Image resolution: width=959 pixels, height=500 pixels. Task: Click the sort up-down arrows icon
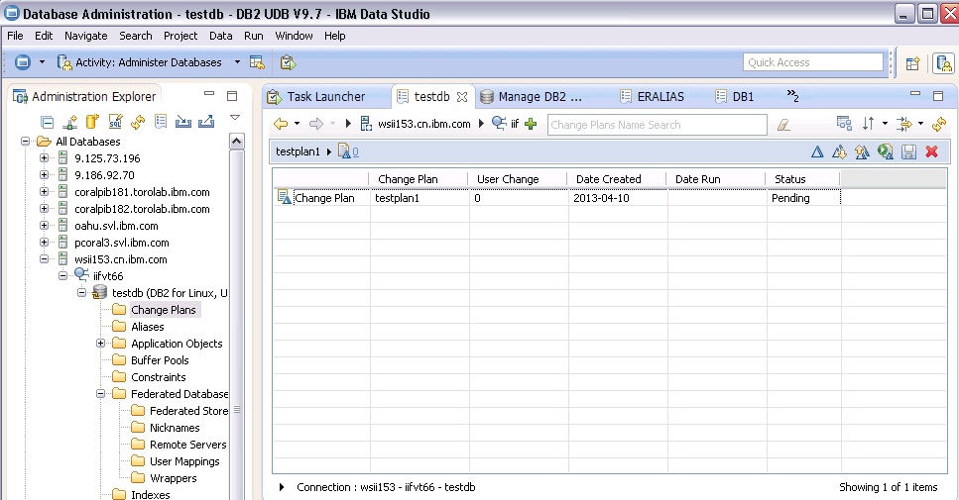click(x=868, y=124)
